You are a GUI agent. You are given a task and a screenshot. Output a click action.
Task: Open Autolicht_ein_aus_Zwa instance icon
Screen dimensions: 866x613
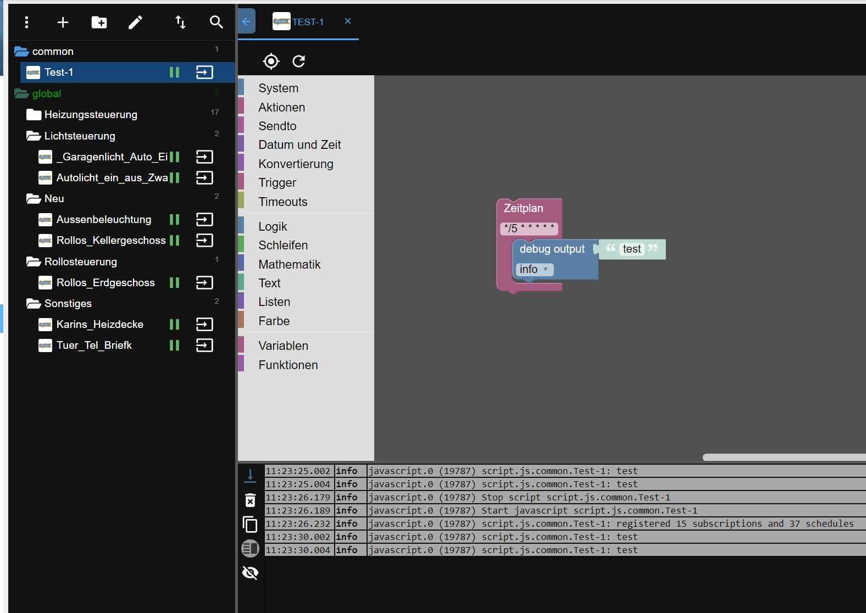204,178
